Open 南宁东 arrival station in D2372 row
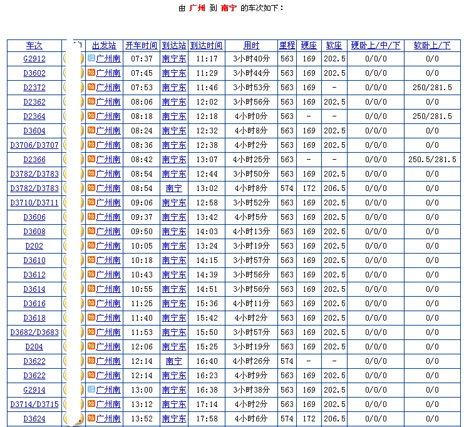 174,88
